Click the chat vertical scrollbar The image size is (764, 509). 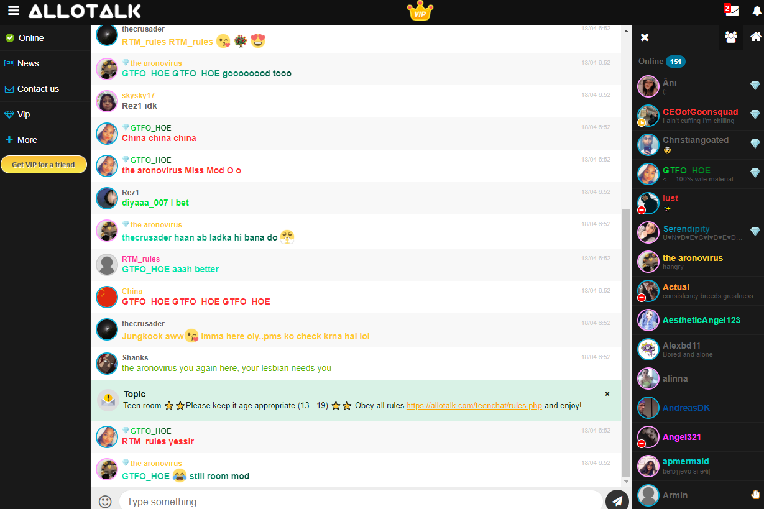point(626,341)
